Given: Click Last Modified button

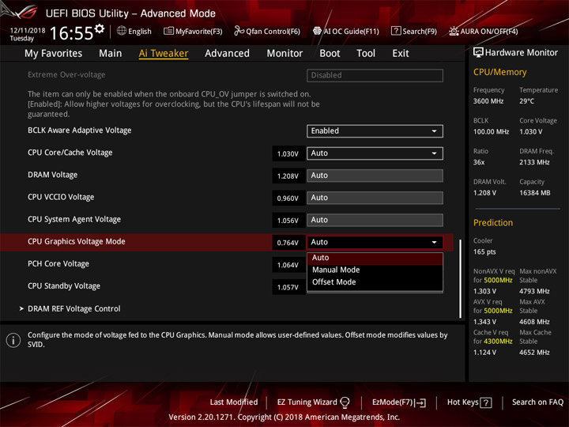Looking at the screenshot, I should pos(234,402).
